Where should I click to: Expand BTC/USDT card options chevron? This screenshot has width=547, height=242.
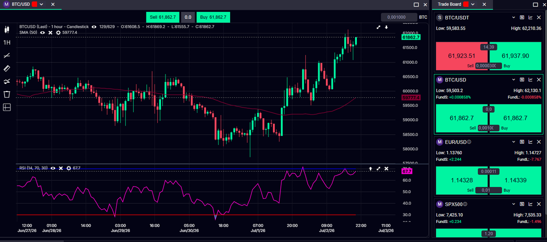tap(514, 18)
